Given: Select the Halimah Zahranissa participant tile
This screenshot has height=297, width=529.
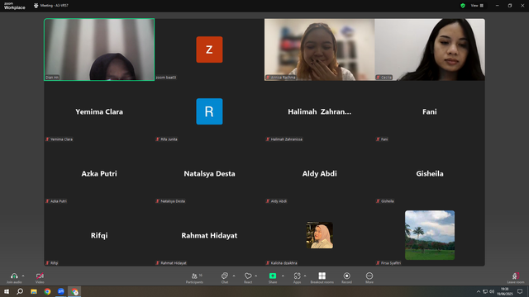Looking at the screenshot, I should click(320, 111).
